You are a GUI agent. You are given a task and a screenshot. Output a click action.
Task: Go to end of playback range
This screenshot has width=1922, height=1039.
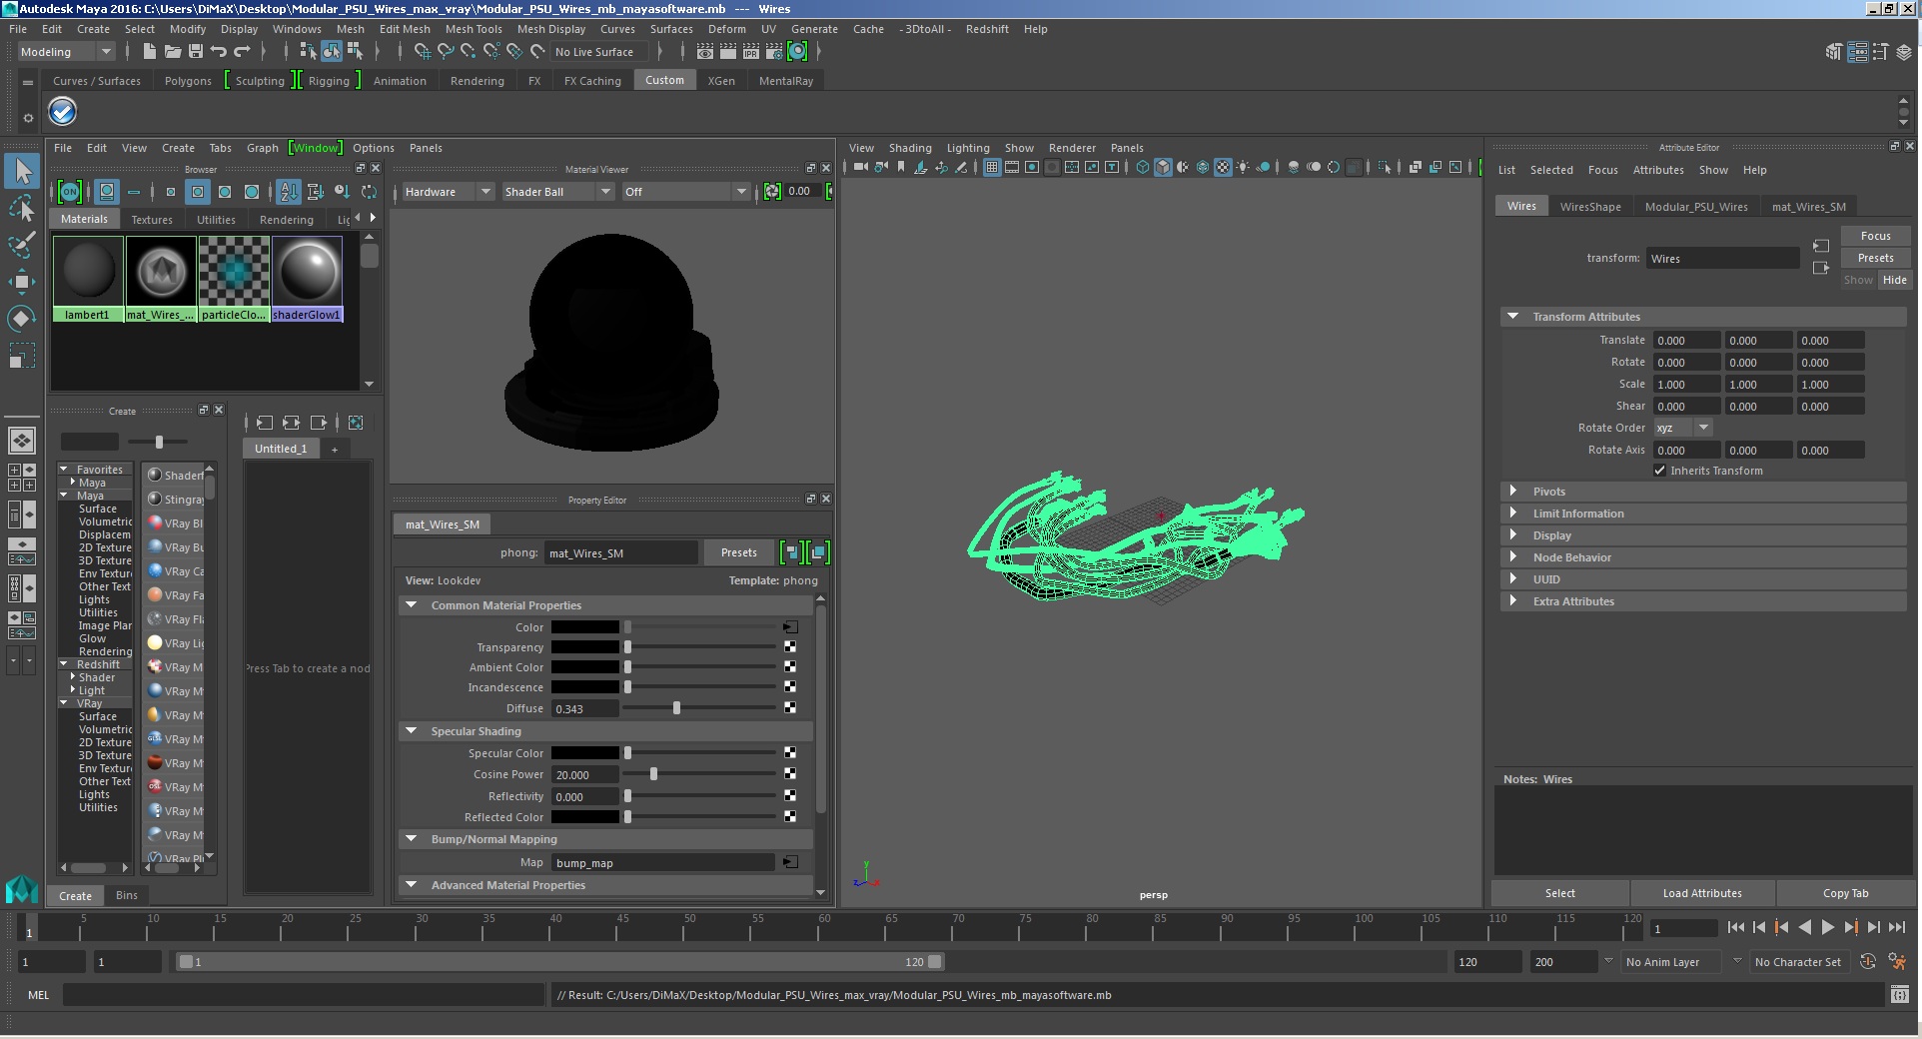tap(1896, 927)
